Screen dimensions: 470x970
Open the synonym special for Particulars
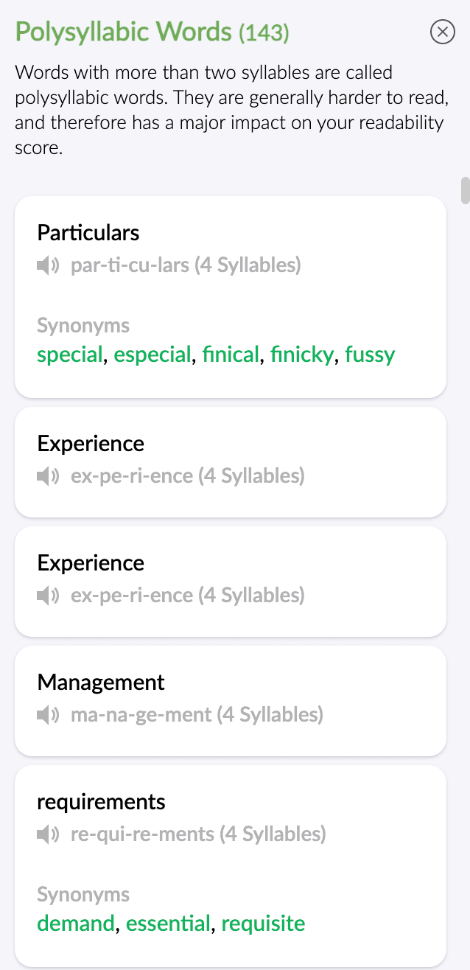69,355
